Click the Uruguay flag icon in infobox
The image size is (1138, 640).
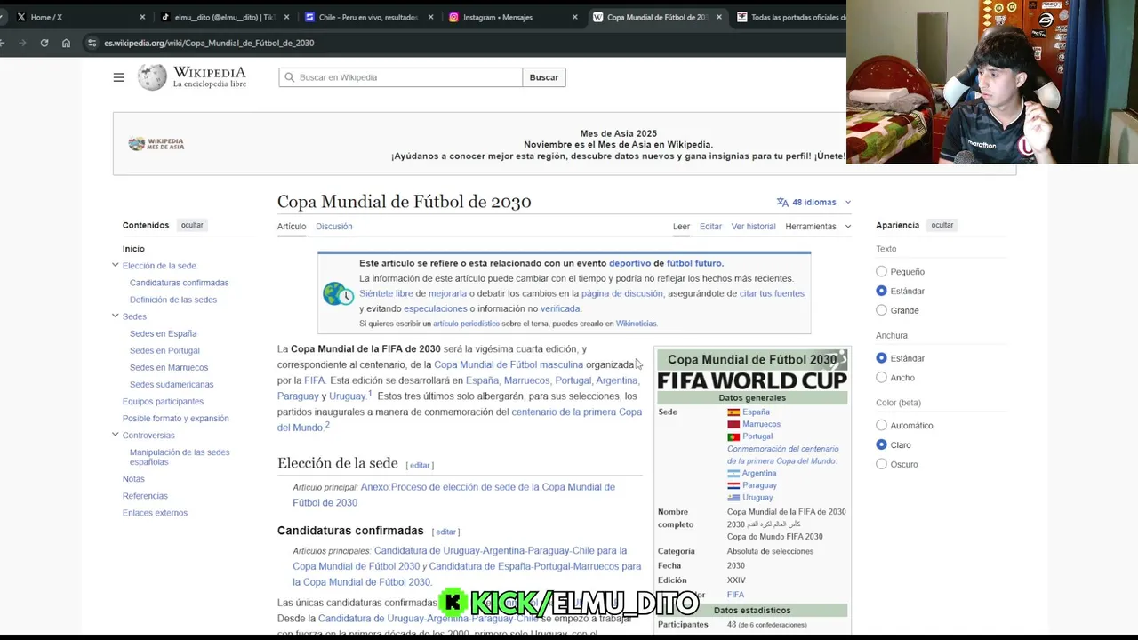tap(733, 497)
